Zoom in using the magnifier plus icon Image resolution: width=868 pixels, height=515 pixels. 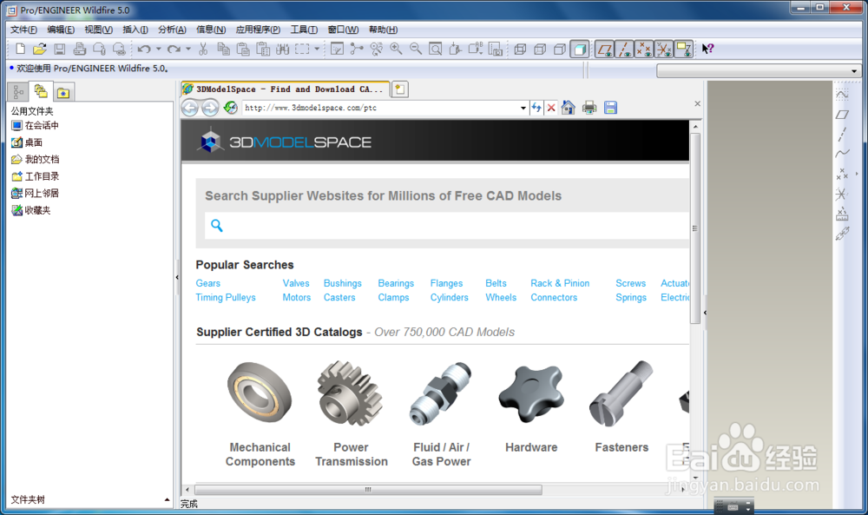coord(396,50)
